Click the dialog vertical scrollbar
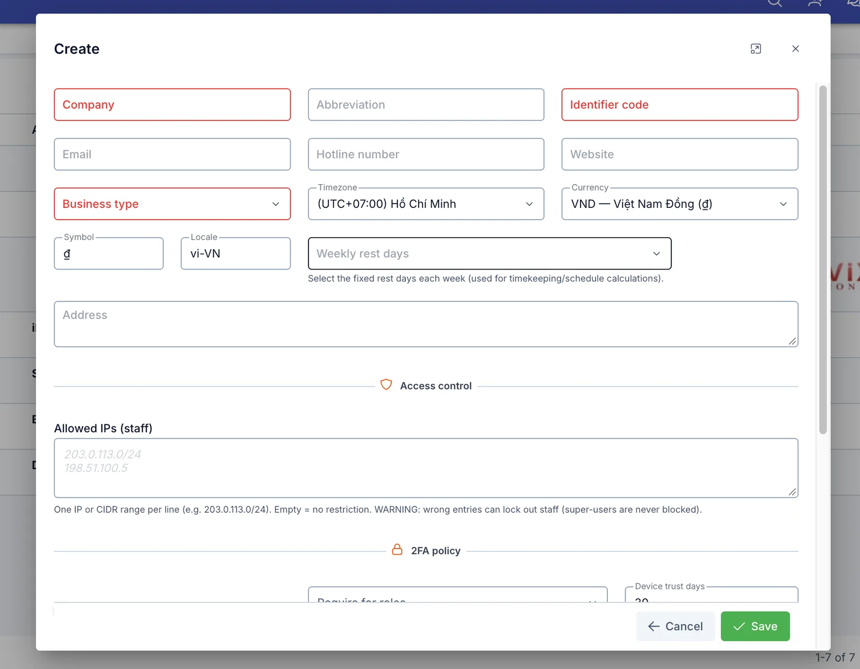 pyautogui.click(x=822, y=259)
